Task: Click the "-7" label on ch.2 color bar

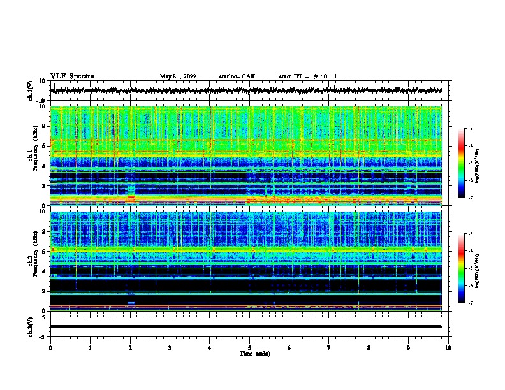Action: click(471, 303)
